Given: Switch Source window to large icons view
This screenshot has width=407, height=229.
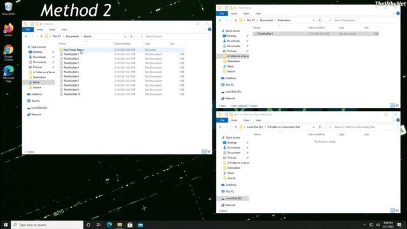Looking at the screenshot, I should coord(209,151).
